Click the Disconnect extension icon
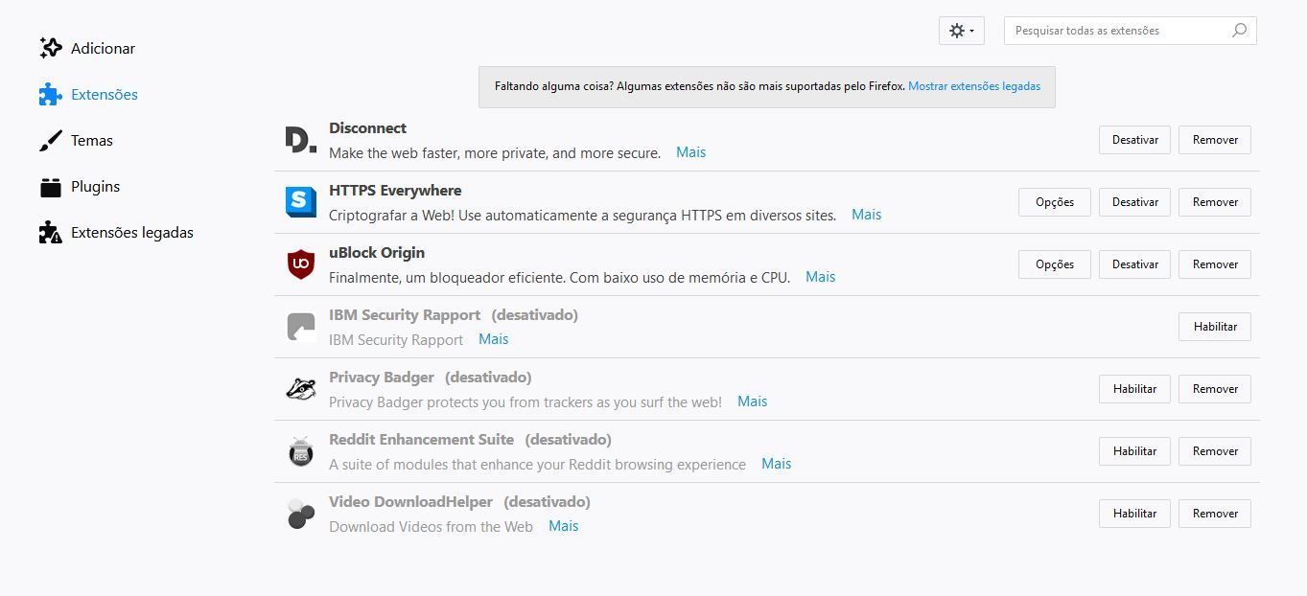The height and width of the screenshot is (596, 1307). click(300, 140)
